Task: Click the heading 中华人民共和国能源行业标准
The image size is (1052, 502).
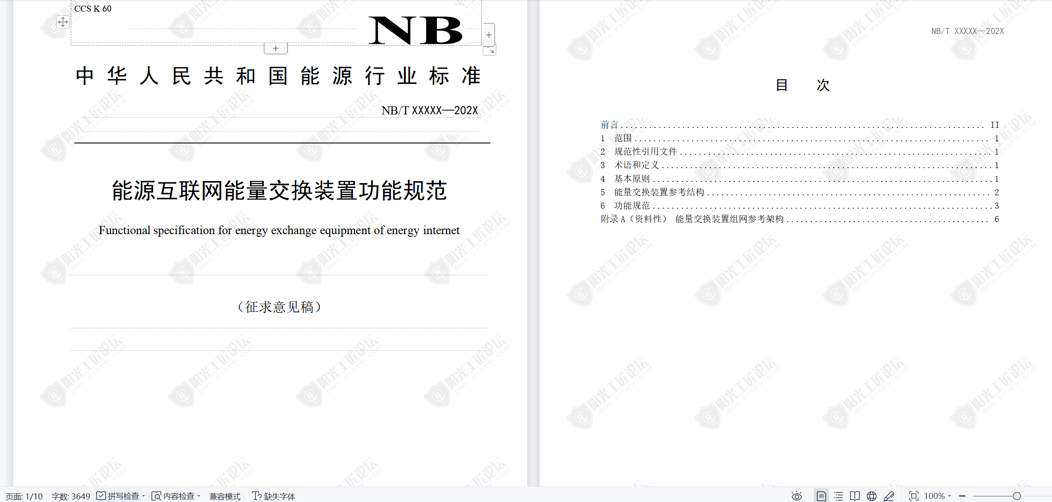Action: (278, 76)
